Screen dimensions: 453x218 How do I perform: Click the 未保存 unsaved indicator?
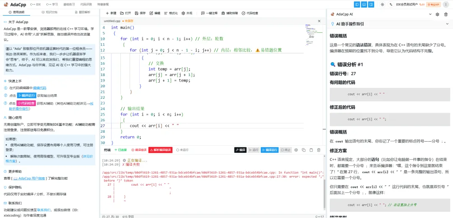(x=128, y=21)
